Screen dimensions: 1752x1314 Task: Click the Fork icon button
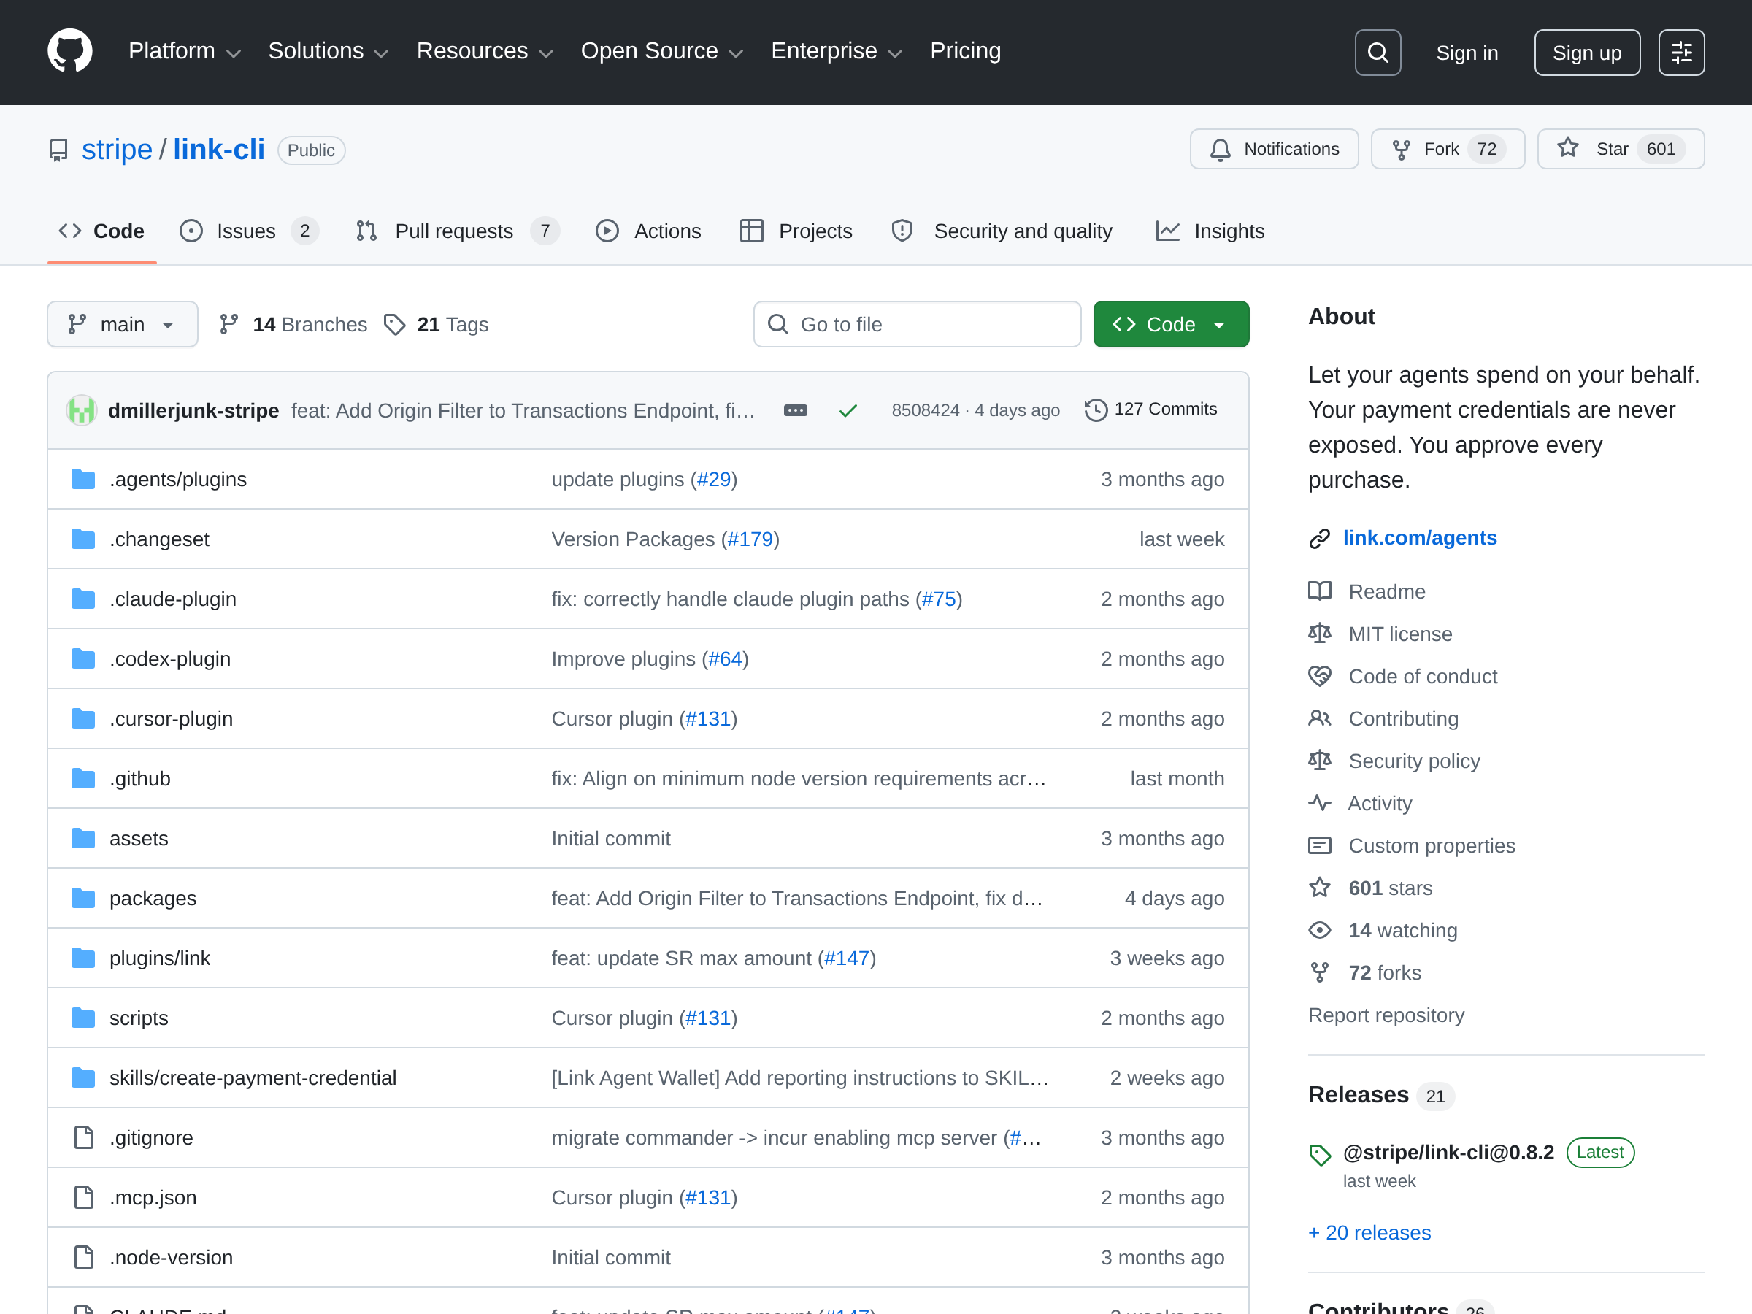coord(1401,150)
